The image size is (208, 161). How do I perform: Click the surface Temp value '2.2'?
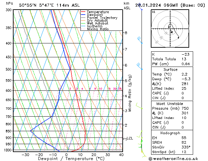[x=185, y=74]
